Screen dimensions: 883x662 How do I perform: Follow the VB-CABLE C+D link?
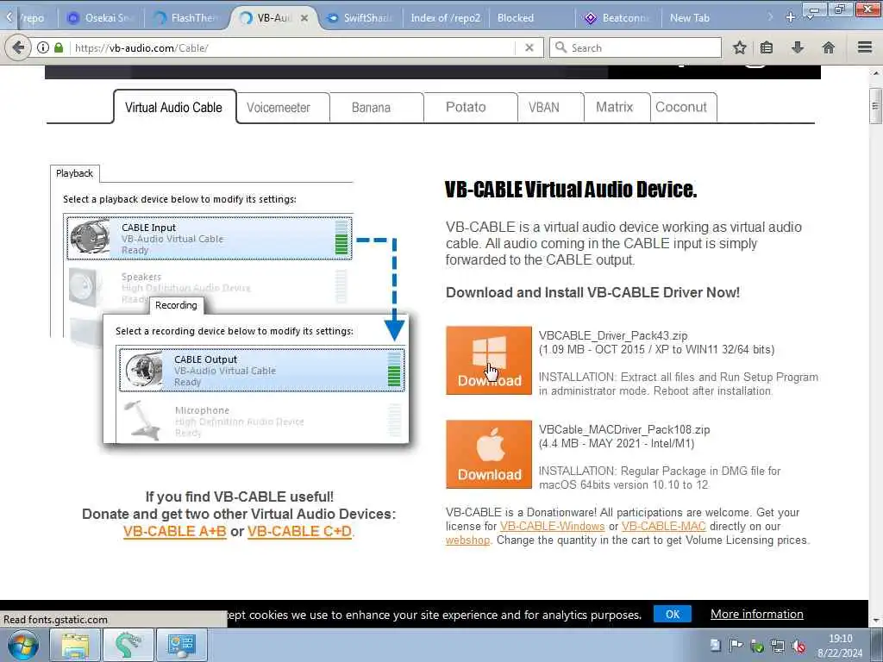[299, 531]
